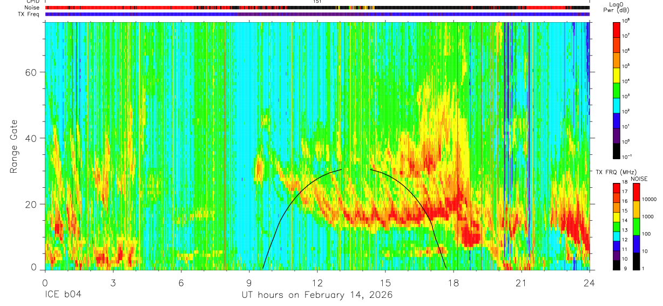Click the '21' tick on the UT hours axis
The image size is (663, 306).
pos(522,282)
